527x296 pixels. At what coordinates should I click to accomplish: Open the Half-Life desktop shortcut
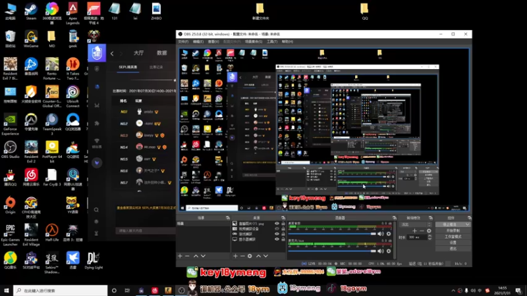coord(52,233)
